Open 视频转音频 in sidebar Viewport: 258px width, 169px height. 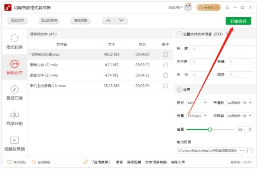pyautogui.click(x=14, y=144)
